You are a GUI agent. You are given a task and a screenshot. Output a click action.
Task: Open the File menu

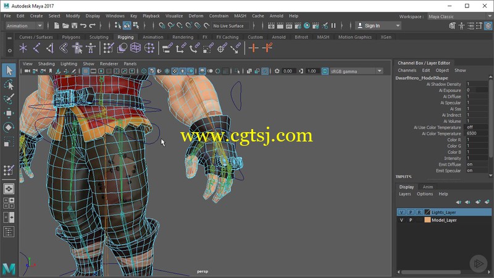[x=7, y=16]
